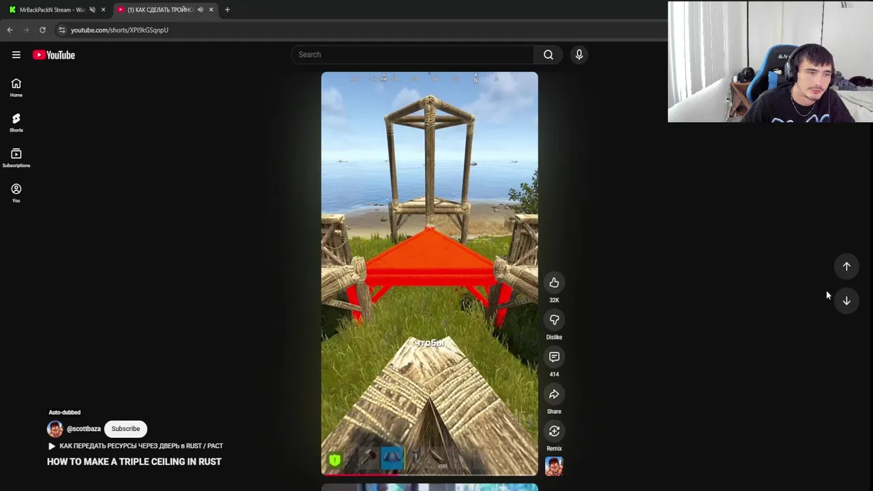Pause the playing Short video
Viewport: 873px width, 491px height.
[x=430, y=273]
